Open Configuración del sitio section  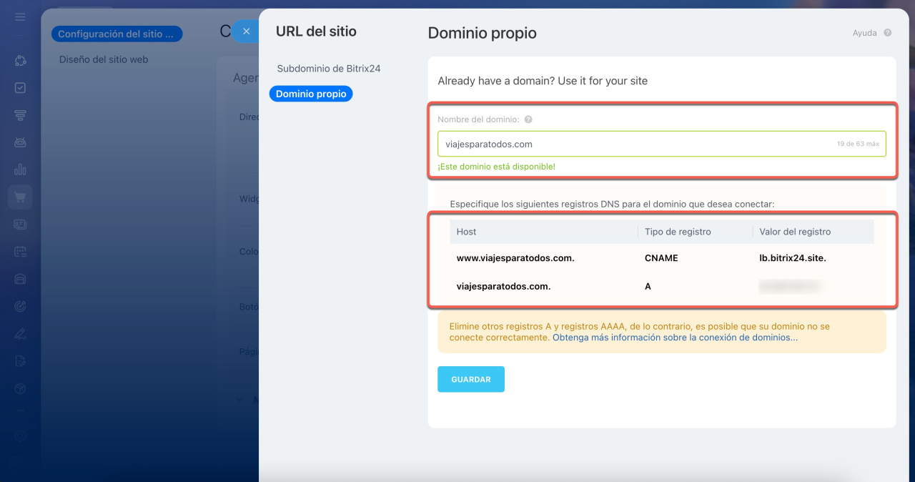tap(116, 34)
